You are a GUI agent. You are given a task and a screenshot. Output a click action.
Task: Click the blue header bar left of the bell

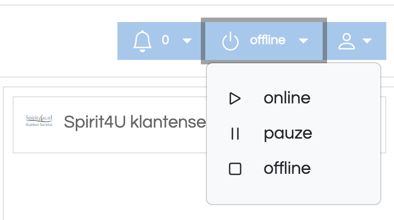pos(125,41)
